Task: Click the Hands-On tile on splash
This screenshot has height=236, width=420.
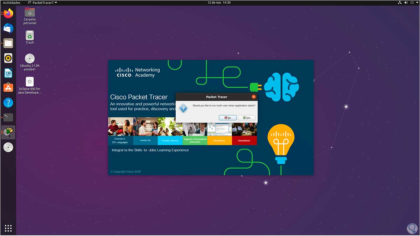Action: pyautogui.click(x=146, y=140)
